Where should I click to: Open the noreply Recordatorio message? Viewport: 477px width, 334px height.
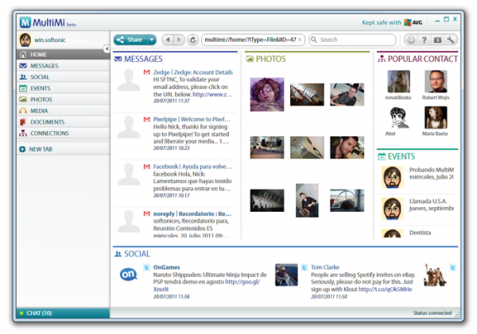pos(175,224)
